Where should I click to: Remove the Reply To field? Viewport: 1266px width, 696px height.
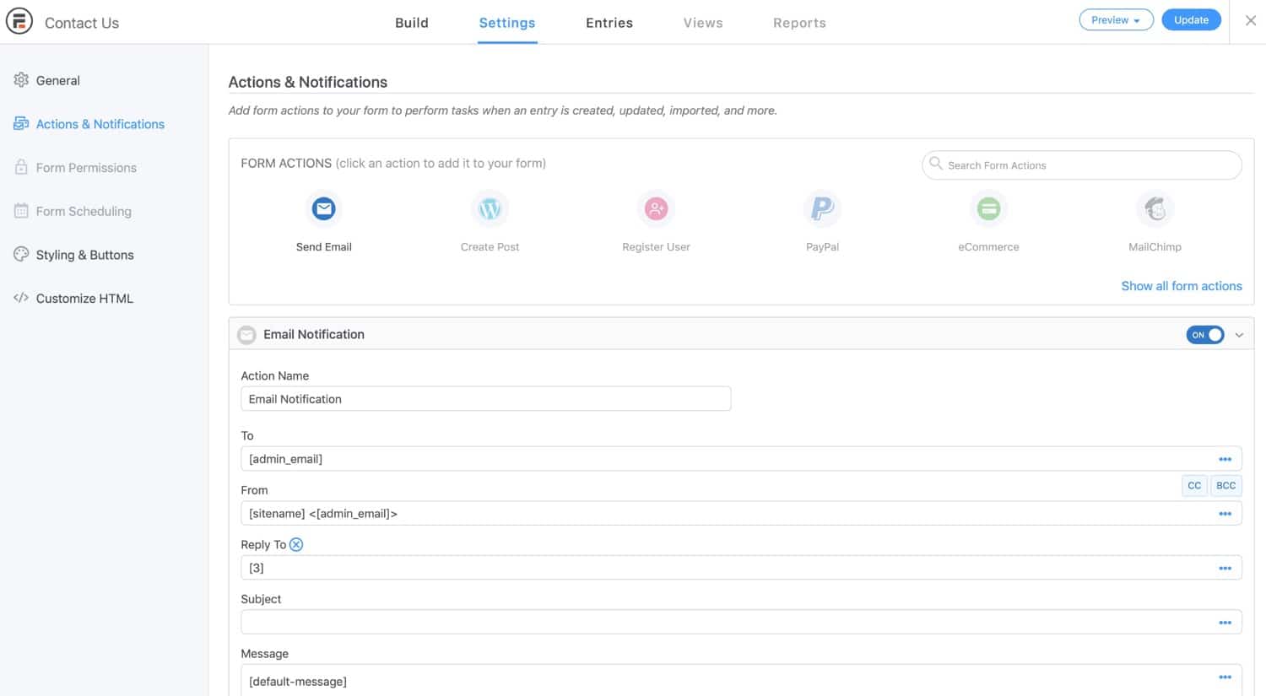point(296,544)
